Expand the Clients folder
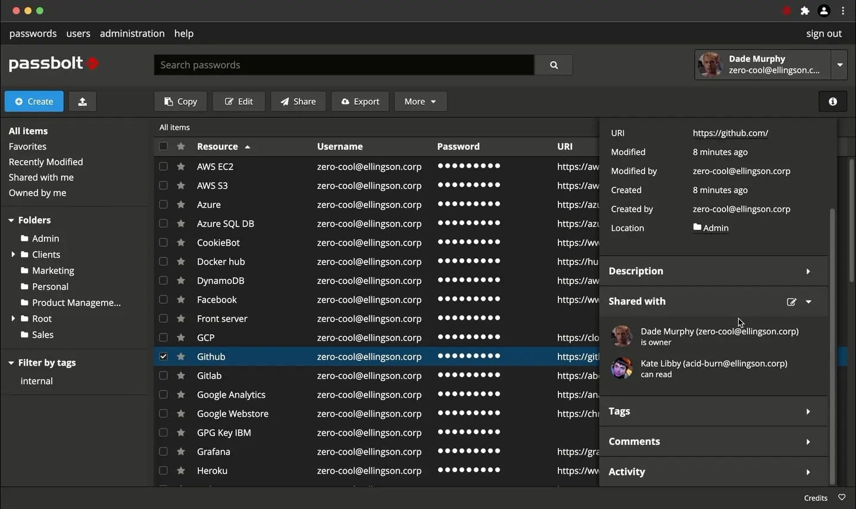The width and height of the screenshot is (856, 509). 13,254
